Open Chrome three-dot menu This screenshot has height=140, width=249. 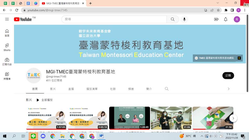pyautogui.click(x=245, y=10)
